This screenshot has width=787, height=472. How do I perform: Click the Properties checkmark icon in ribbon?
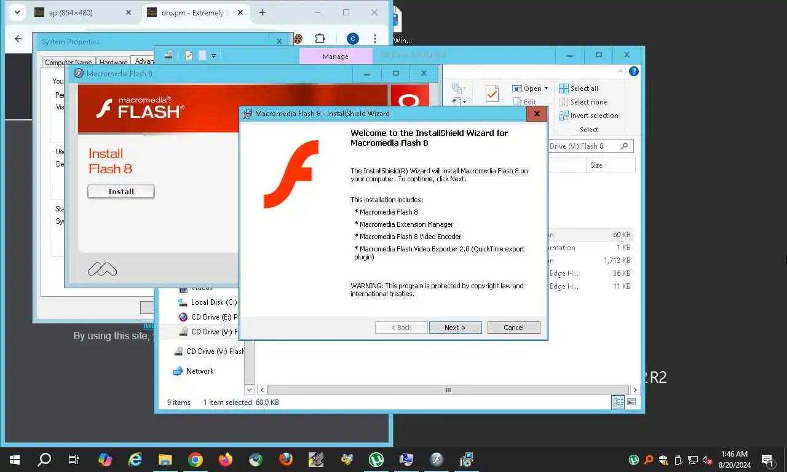[x=492, y=93]
